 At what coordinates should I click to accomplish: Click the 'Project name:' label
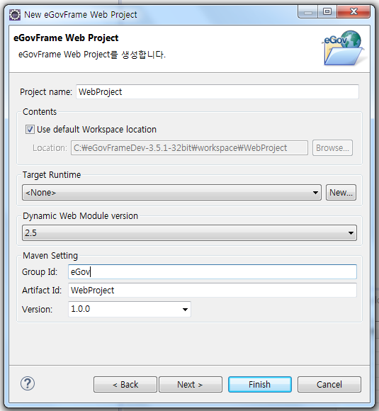pyautogui.click(x=46, y=92)
